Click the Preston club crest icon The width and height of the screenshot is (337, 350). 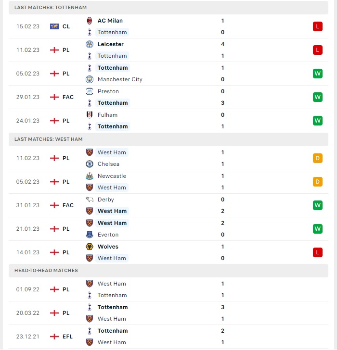click(x=90, y=91)
